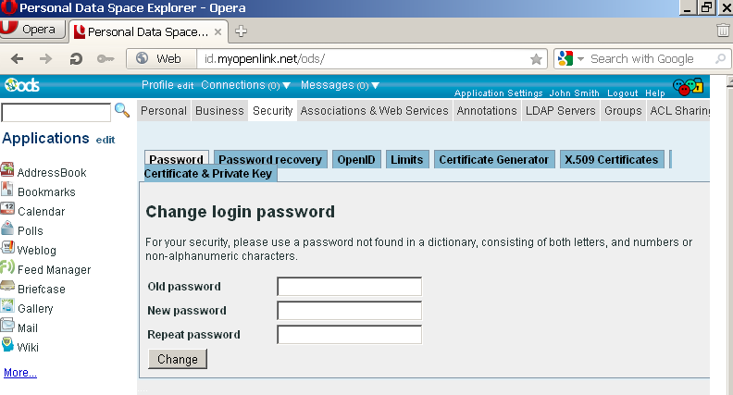Screen dimensions: 733x395
Task: Open the Calendar app icon in sidebar
Action: pyautogui.click(x=7, y=210)
